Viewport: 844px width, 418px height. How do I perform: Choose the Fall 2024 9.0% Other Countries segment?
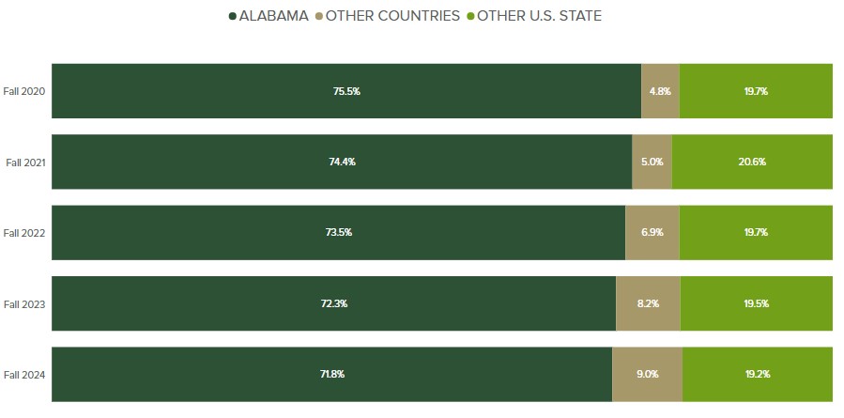[x=647, y=375]
